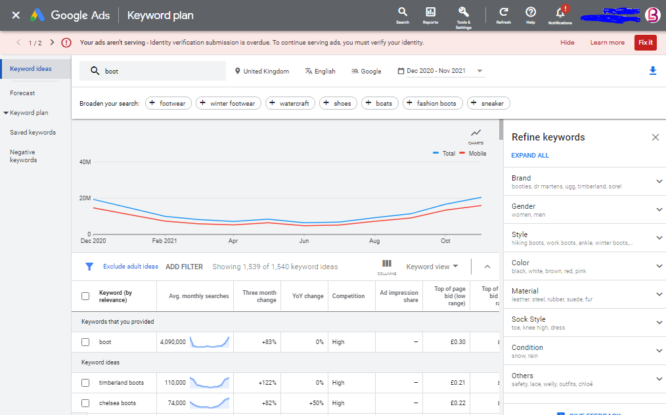
Task: Go to the previous alert arrow
Action: click(18, 42)
